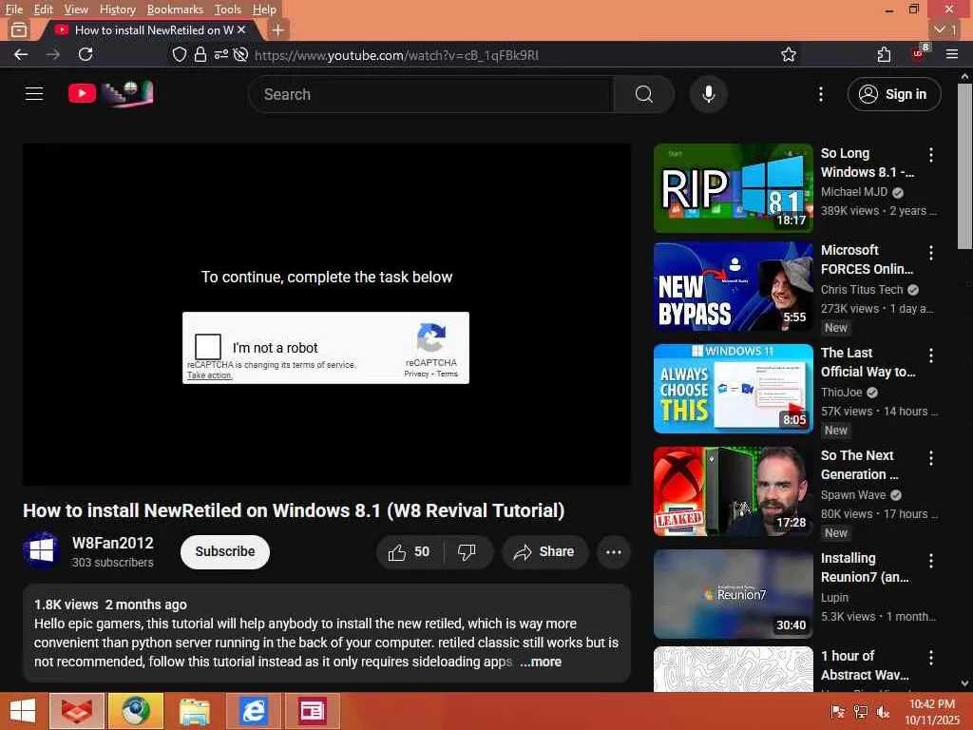Viewport: 973px width, 730px height.
Task: Go back with browser back arrow
Action: [21, 54]
